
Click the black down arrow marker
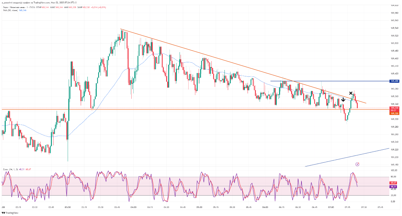pyautogui.click(x=343, y=99)
